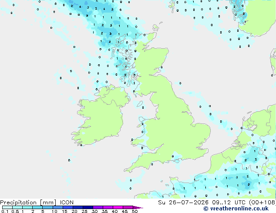Click the '25' legend scale label
Viewport: 276px width, 213px height.
coord(84,211)
